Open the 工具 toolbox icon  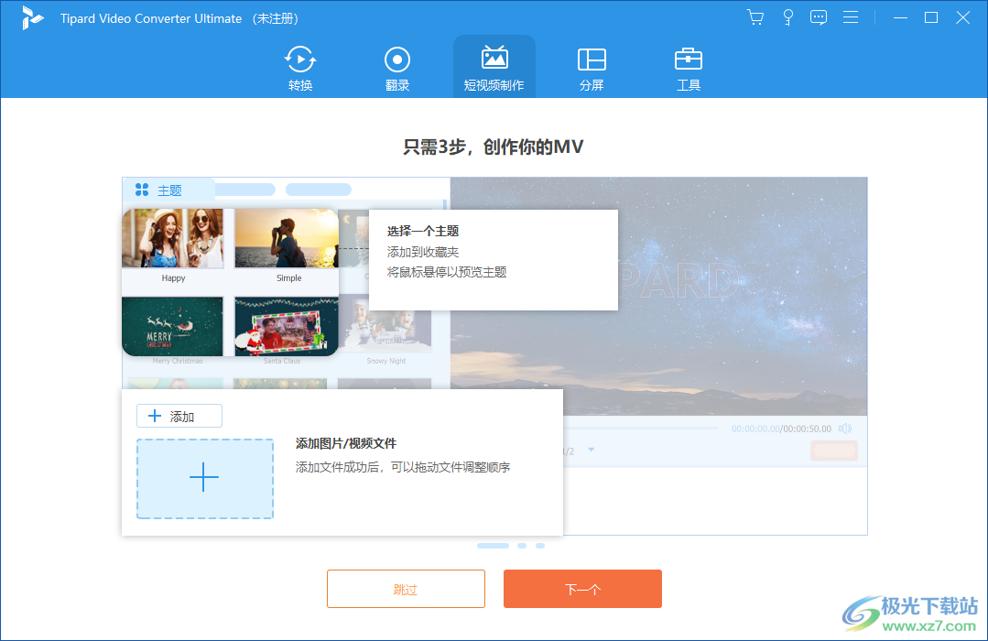click(688, 58)
